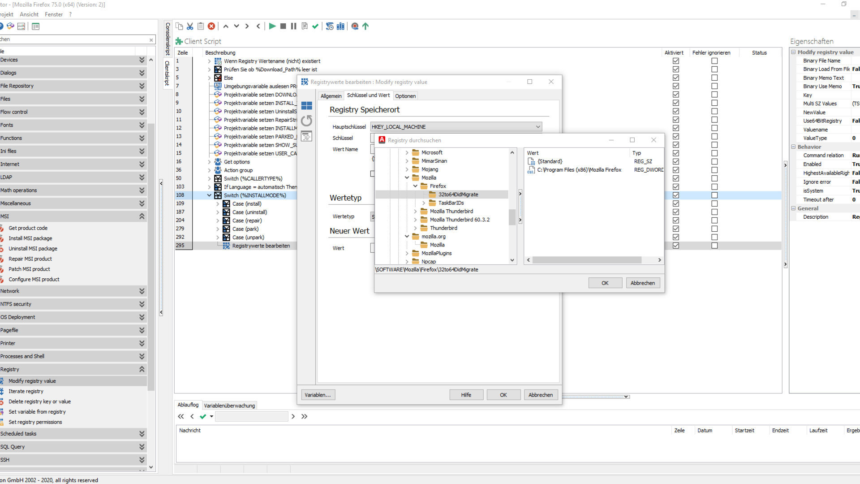This screenshot has height=484, width=860.
Task: Click the record icon held by hand
Action: tap(355, 26)
